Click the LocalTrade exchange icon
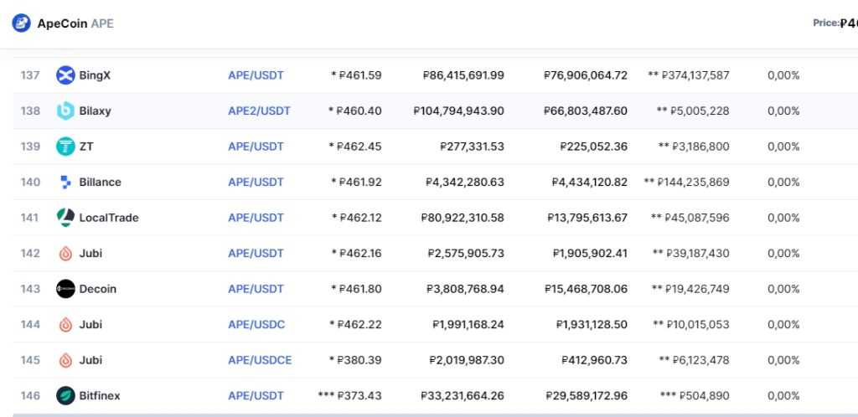 [x=65, y=218]
